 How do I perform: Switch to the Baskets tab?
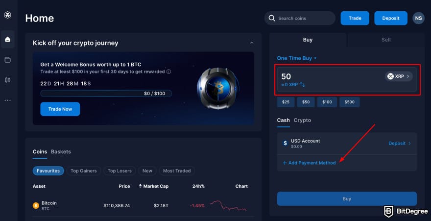coord(61,152)
